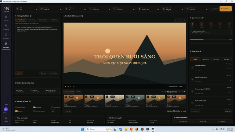Screen dimensions: 235x132
Task: Click plus icon button in Tùy chọn bổ sung
Action: [53, 111]
